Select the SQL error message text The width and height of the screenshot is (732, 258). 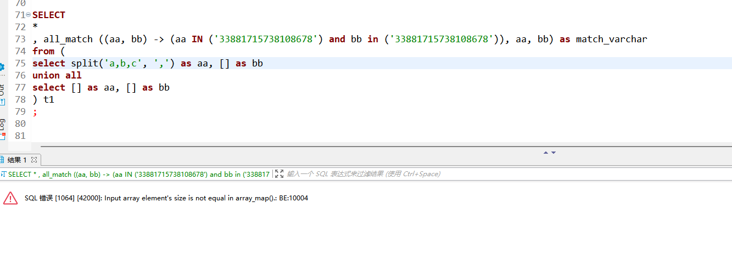(166, 198)
